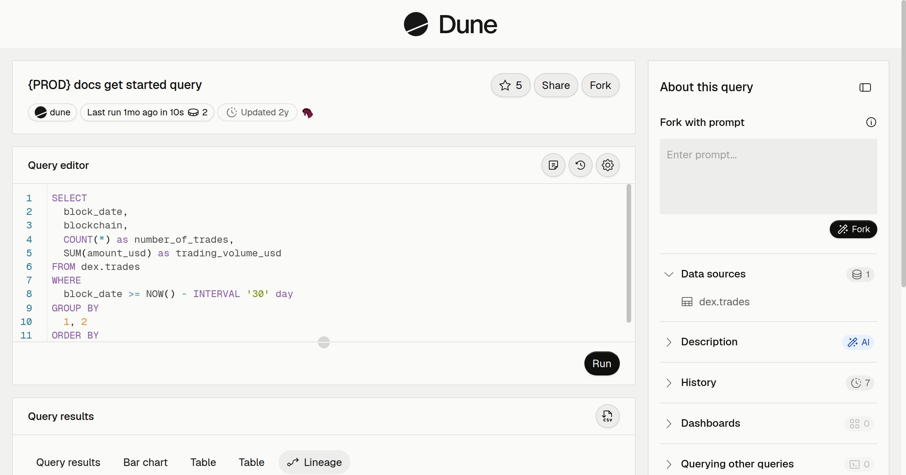
Task: Click the Fork with prompt info icon
Action: [871, 122]
